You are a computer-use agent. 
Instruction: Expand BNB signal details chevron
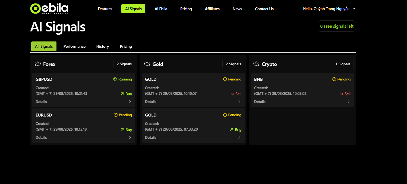pos(348,102)
